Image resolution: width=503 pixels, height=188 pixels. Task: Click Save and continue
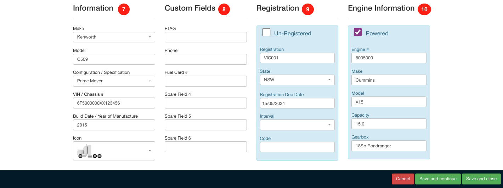pos(438,179)
